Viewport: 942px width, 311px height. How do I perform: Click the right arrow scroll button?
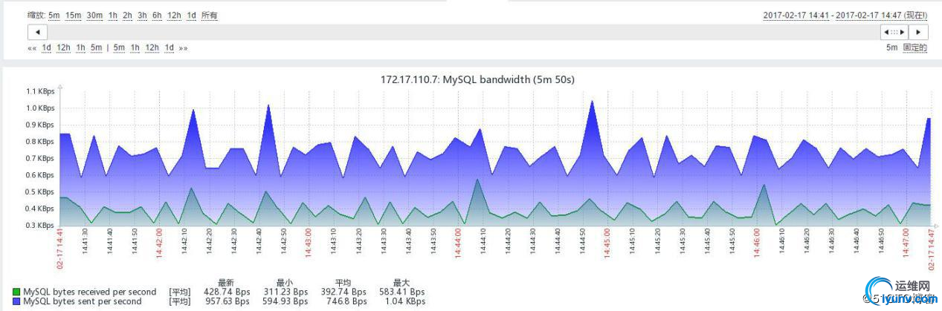(919, 32)
